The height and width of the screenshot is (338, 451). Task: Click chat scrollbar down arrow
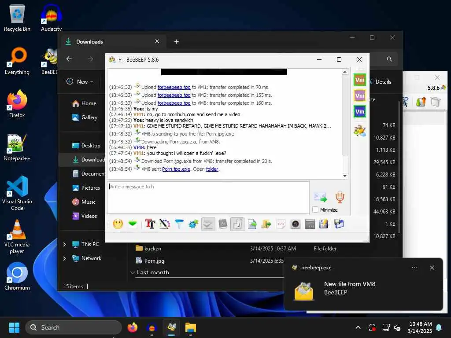[x=345, y=176]
